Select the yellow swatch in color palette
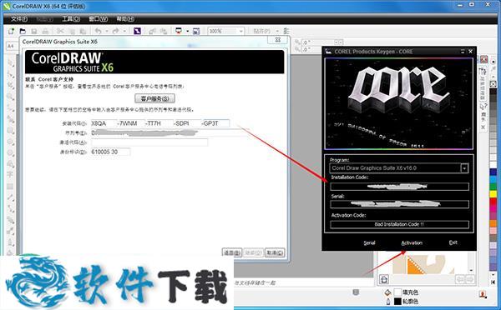 (x=493, y=194)
